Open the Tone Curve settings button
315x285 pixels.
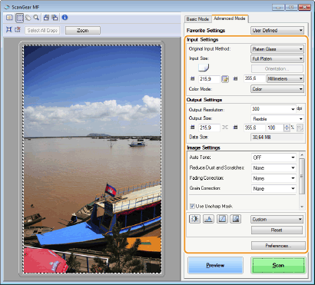pyautogui.click(x=222, y=219)
